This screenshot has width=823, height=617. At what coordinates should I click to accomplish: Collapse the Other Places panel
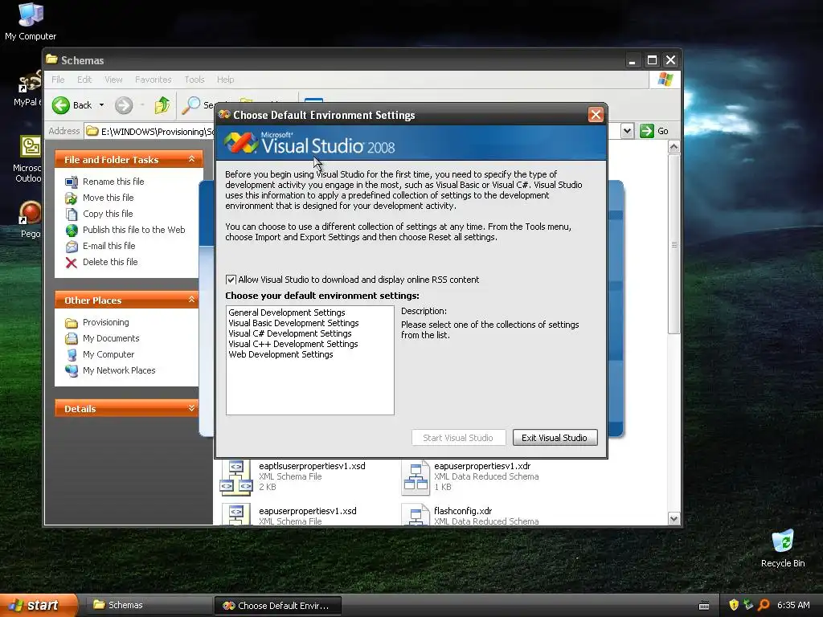tap(191, 300)
